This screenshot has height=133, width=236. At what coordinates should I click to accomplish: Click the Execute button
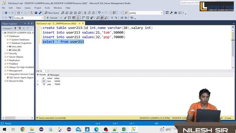tap(52, 18)
